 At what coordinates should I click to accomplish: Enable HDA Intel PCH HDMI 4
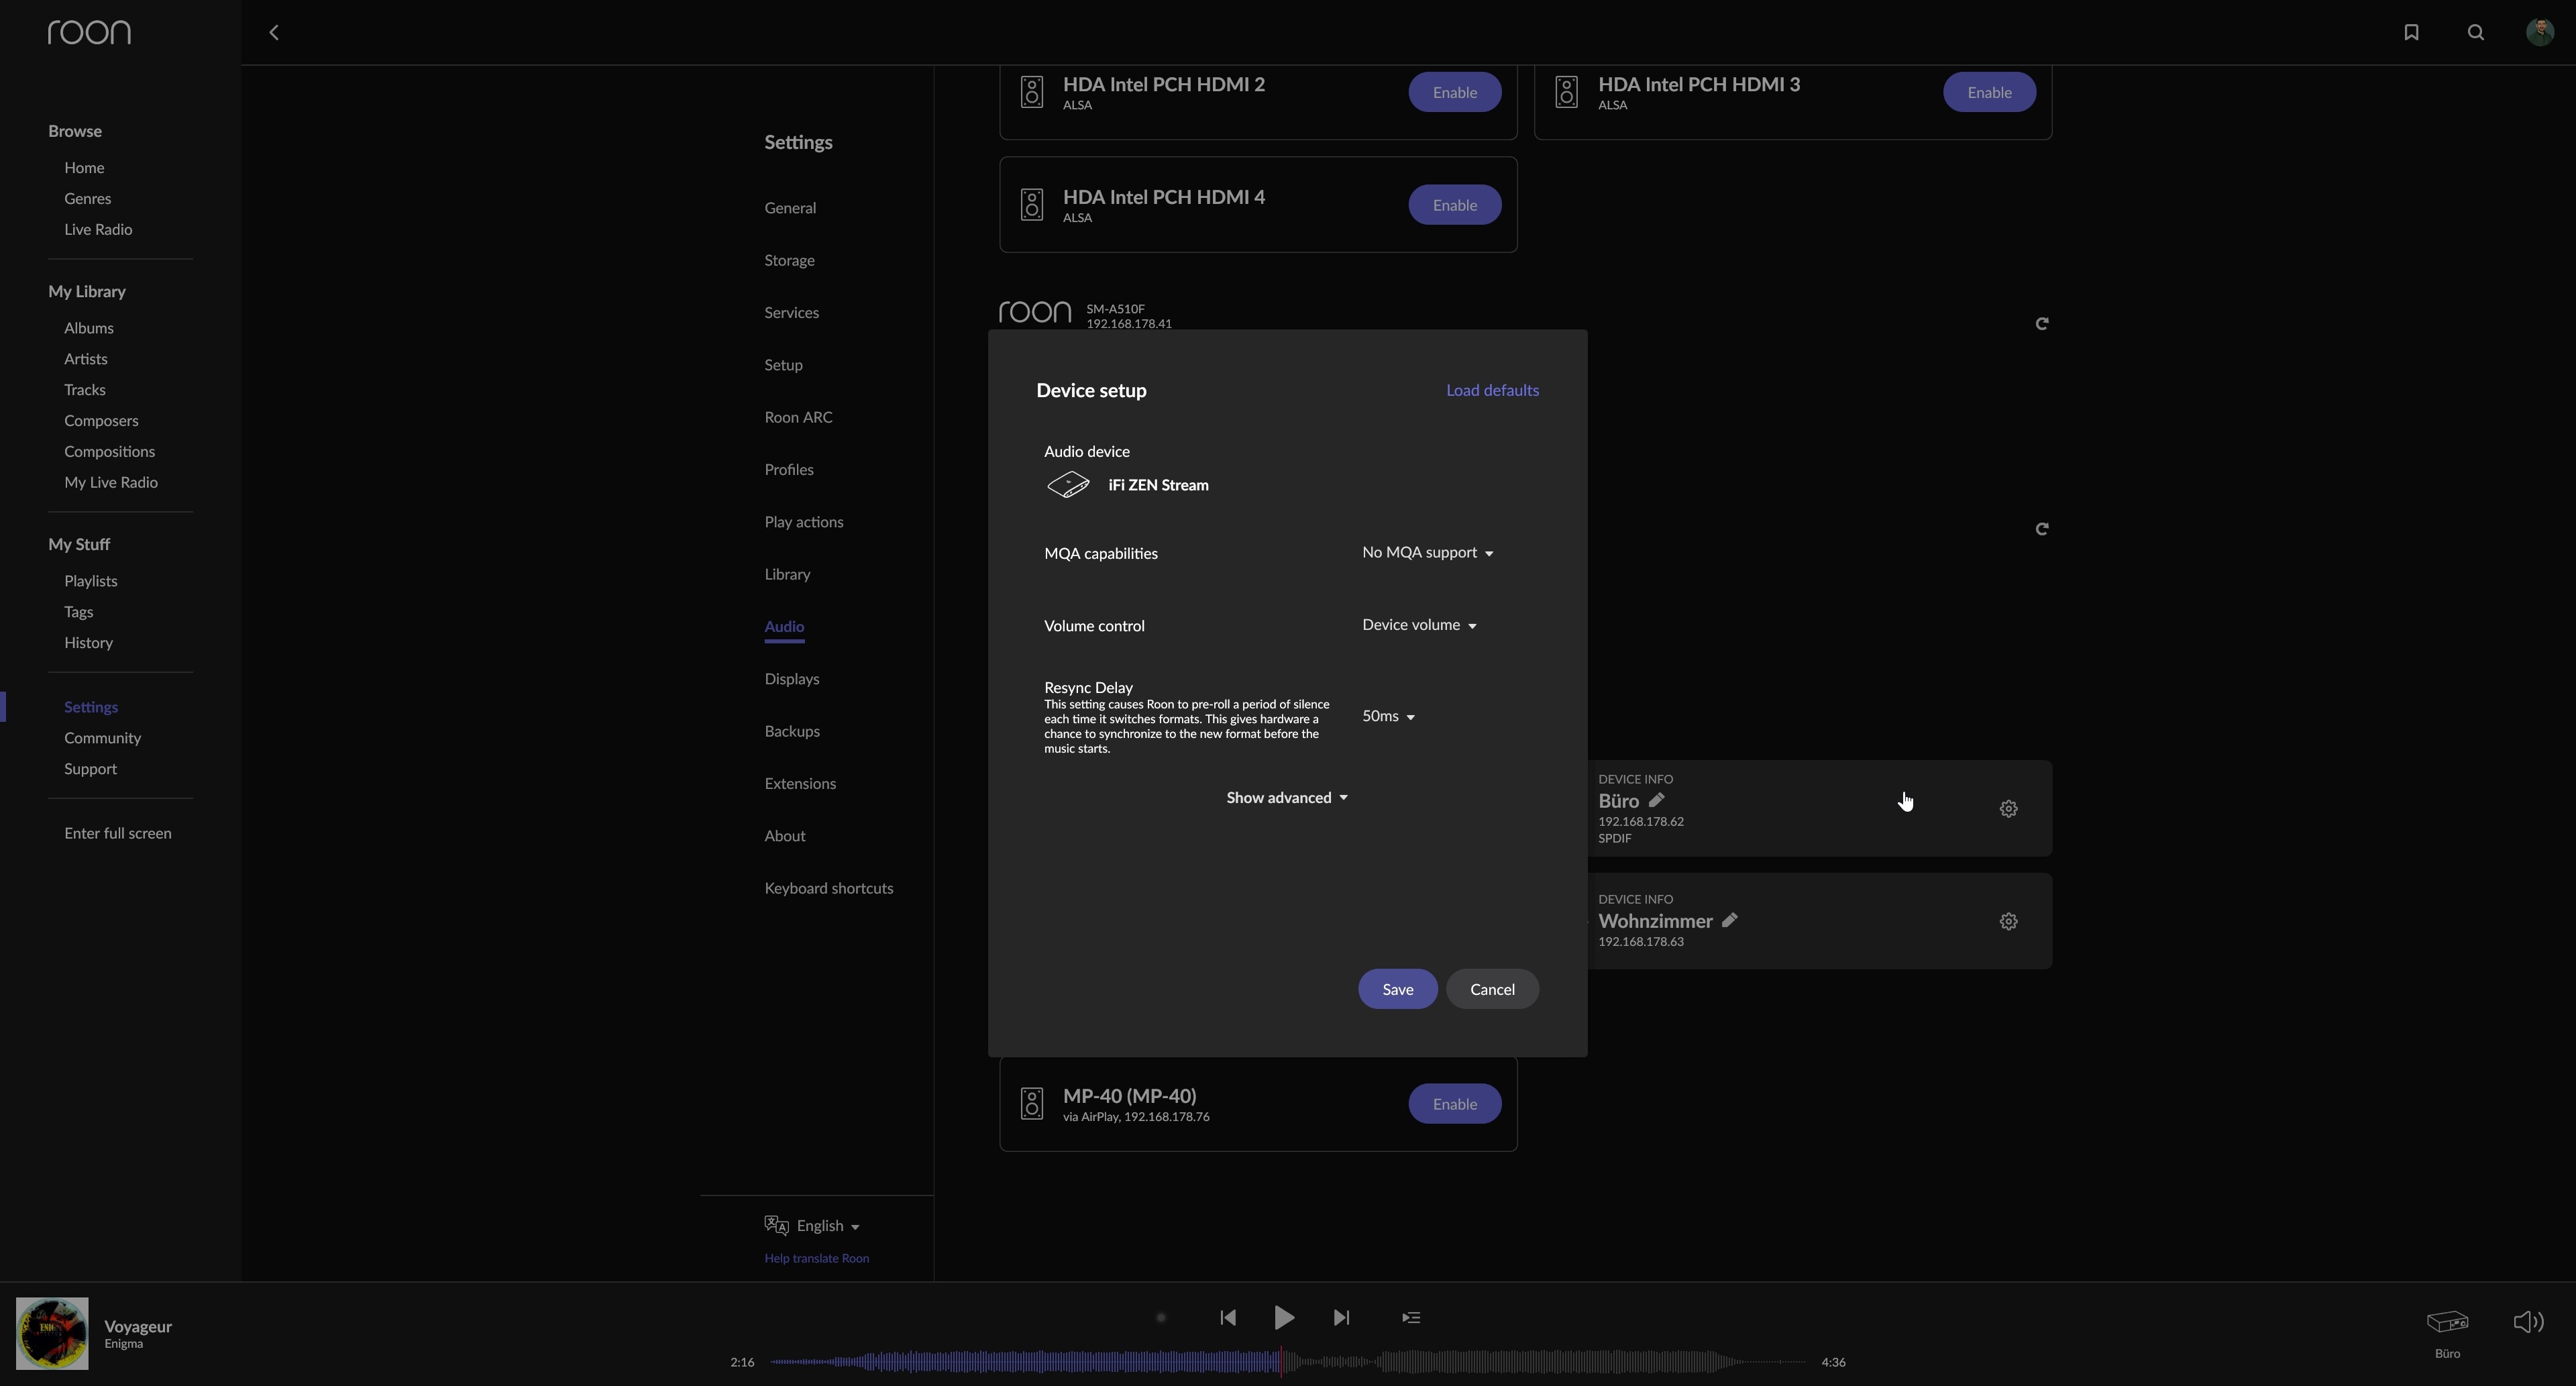1454,205
